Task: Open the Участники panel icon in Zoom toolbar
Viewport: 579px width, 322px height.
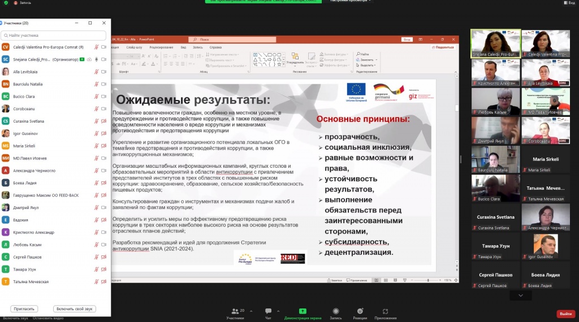Action: [x=235, y=311]
